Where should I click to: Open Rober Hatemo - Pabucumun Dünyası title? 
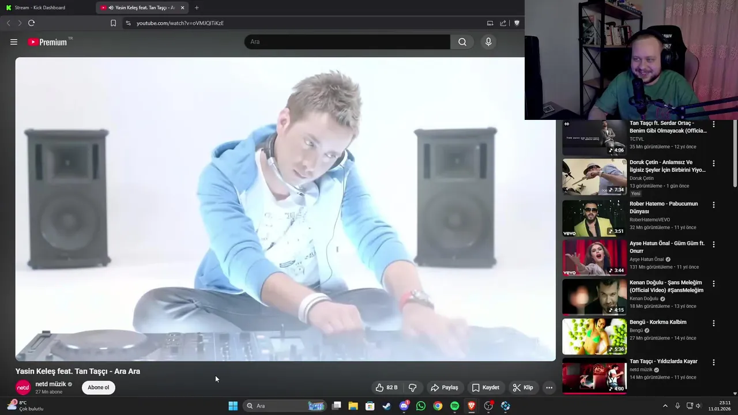[x=664, y=207]
